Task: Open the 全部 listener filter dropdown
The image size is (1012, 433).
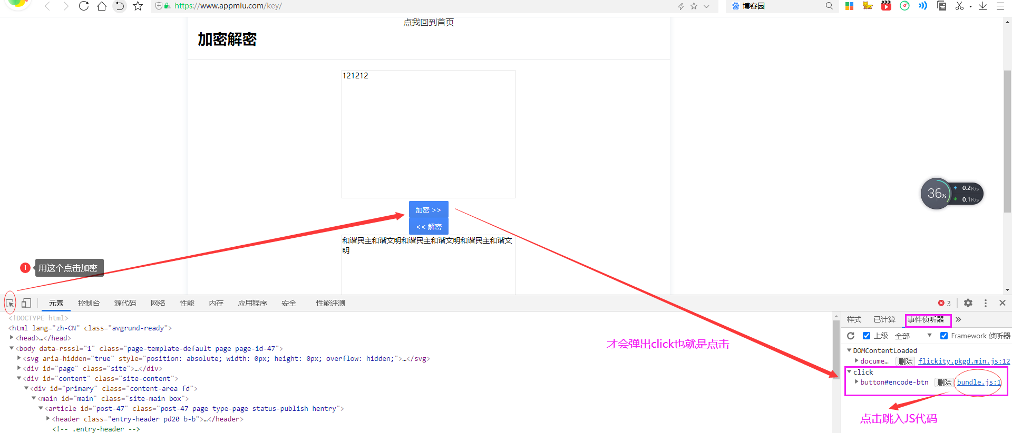Action: point(913,336)
